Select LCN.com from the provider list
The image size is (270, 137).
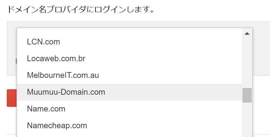(x=43, y=42)
